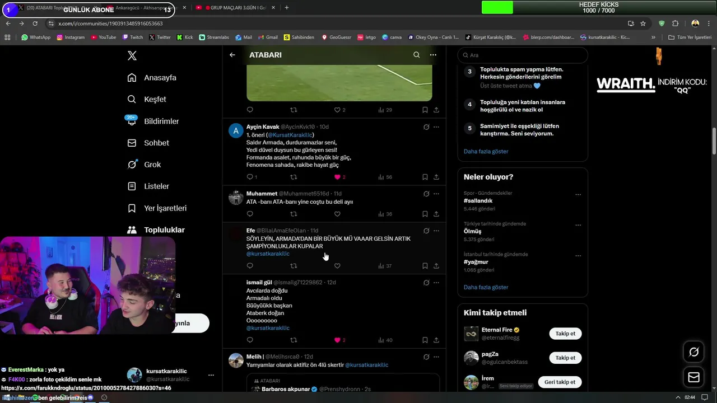Click back arrow next to ATABARI

[x=232, y=55]
